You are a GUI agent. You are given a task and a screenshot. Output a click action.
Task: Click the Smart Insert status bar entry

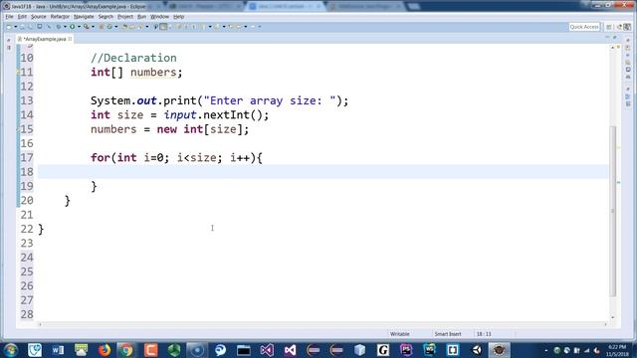point(448,334)
